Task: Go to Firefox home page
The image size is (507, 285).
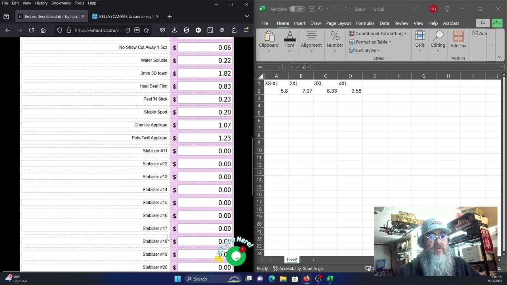Action: (43, 30)
